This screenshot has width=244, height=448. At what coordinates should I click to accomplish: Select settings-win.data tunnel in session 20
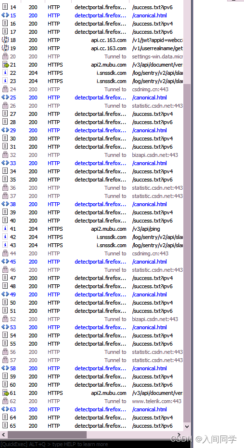[157, 56]
